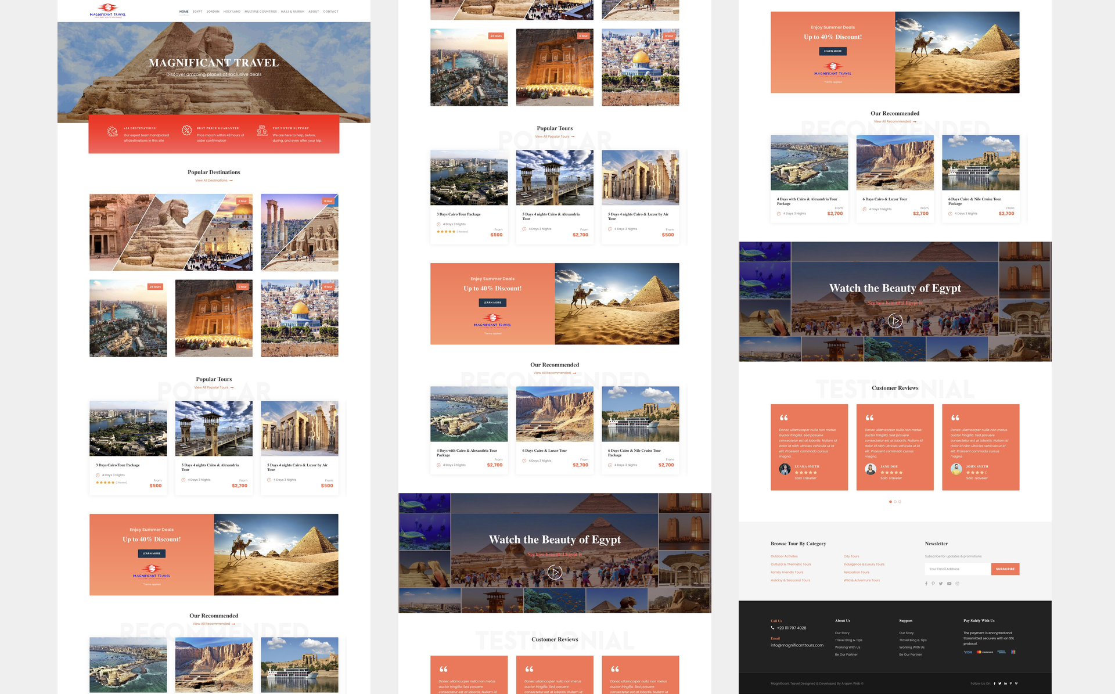The width and height of the screenshot is (1115, 694).
Task: Play the Egypt video in right page preview
Action: [x=895, y=321]
